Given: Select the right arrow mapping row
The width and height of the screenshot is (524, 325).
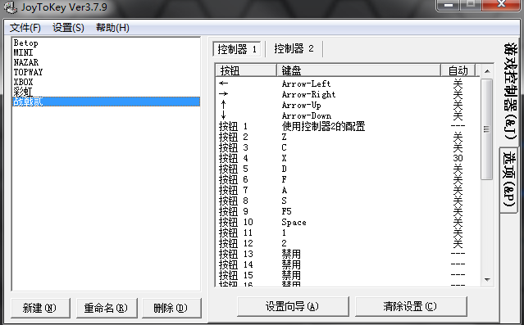Looking at the screenshot, I should (x=348, y=94).
